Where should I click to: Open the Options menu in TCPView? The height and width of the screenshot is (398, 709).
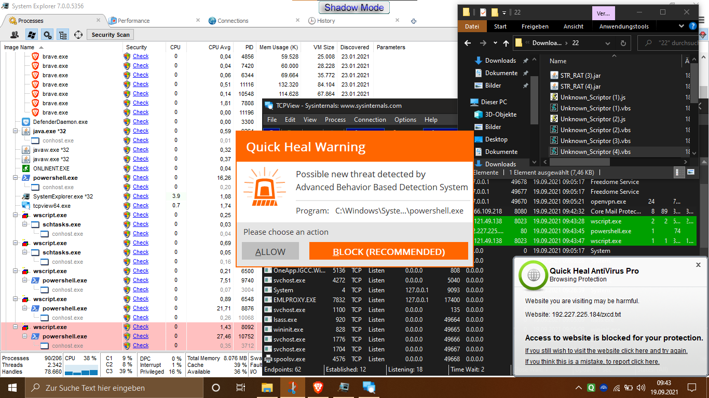[405, 120]
